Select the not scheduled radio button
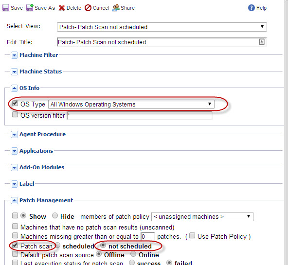Viewport: 288px width, 265px height. click(x=103, y=245)
